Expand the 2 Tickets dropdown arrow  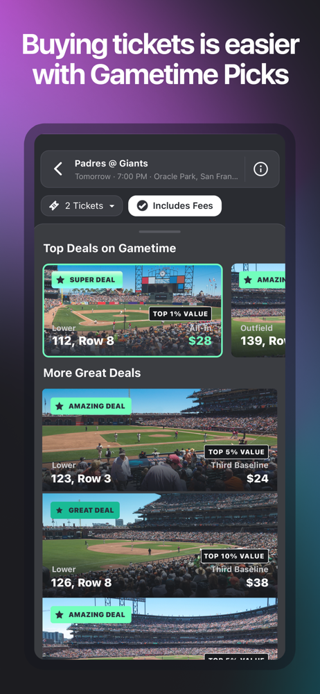point(112,206)
